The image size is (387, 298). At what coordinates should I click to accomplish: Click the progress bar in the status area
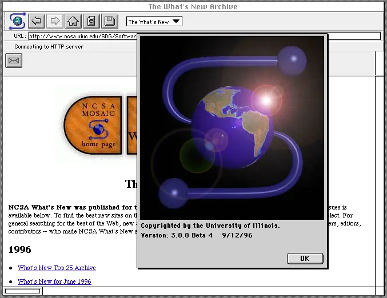[22, 291]
